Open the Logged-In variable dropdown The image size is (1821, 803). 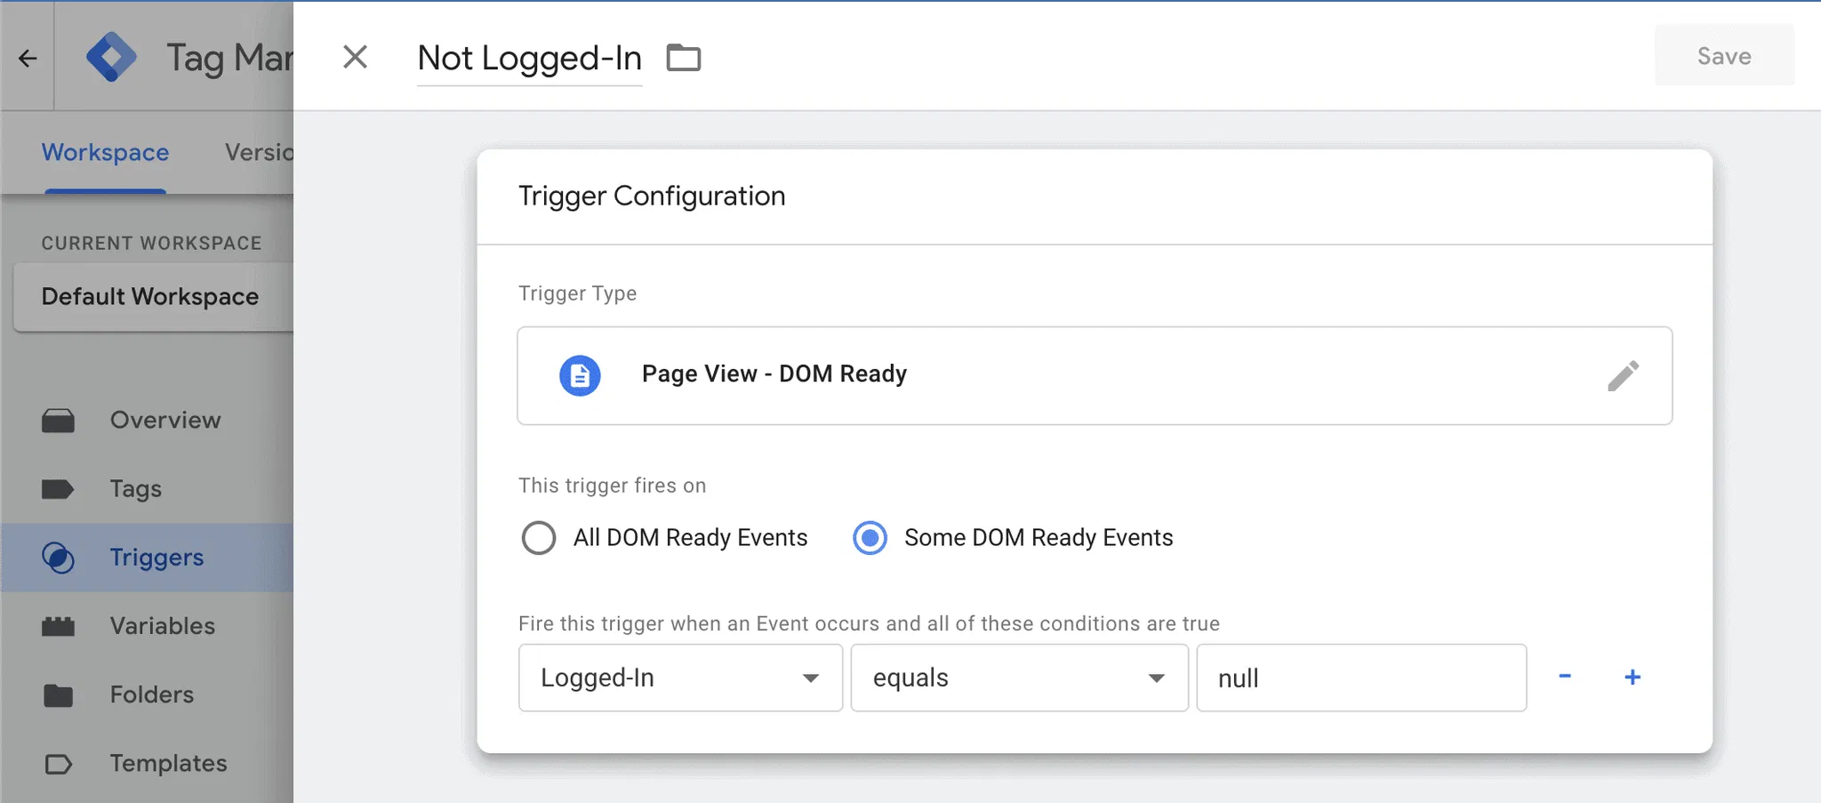click(x=680, y=678)
